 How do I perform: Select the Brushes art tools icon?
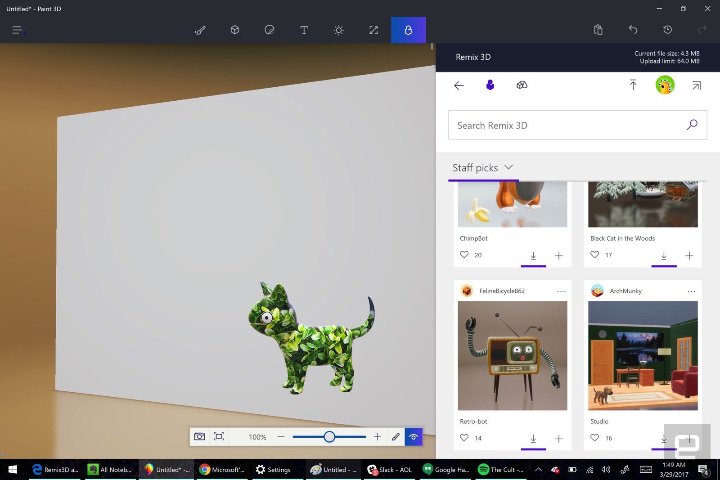pyautogui.click(x=200, y=30)
